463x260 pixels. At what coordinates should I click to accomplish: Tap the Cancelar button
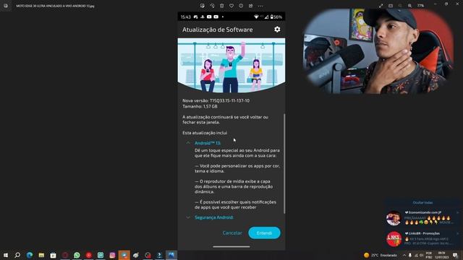(x=232, y=233)
